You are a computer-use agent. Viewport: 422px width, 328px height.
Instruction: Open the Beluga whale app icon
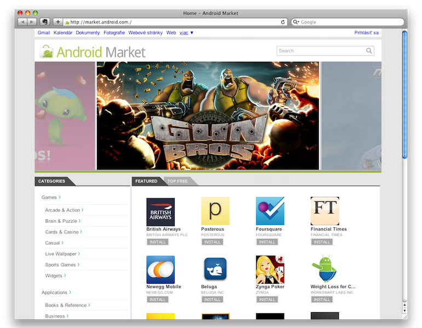point(215,269)
